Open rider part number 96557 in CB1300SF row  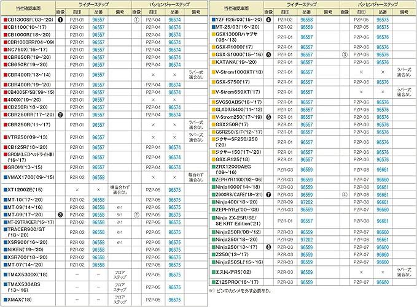pos(98,20)
